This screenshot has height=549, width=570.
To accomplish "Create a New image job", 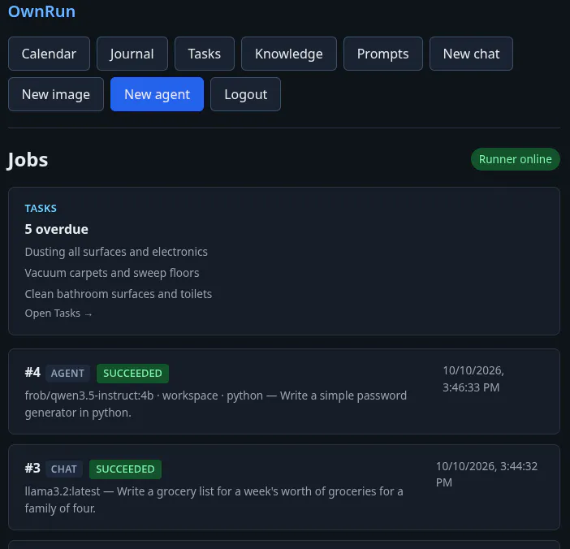I will [56, 94].
